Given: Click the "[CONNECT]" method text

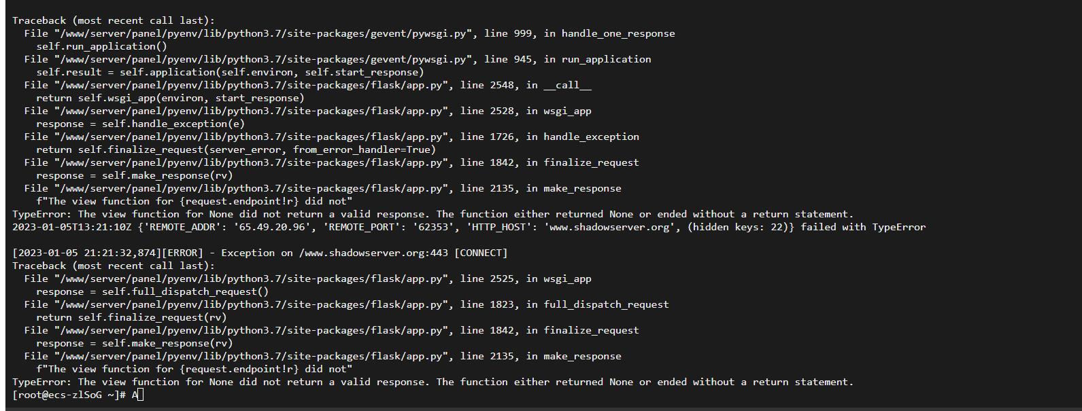Looking at the screenshot, I should point(481,253).
